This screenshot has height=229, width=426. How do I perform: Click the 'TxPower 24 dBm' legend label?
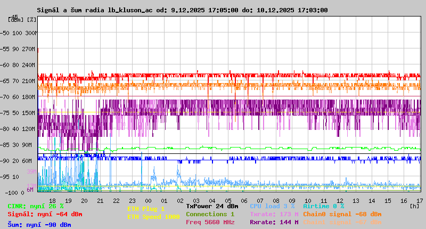(212, 206)
